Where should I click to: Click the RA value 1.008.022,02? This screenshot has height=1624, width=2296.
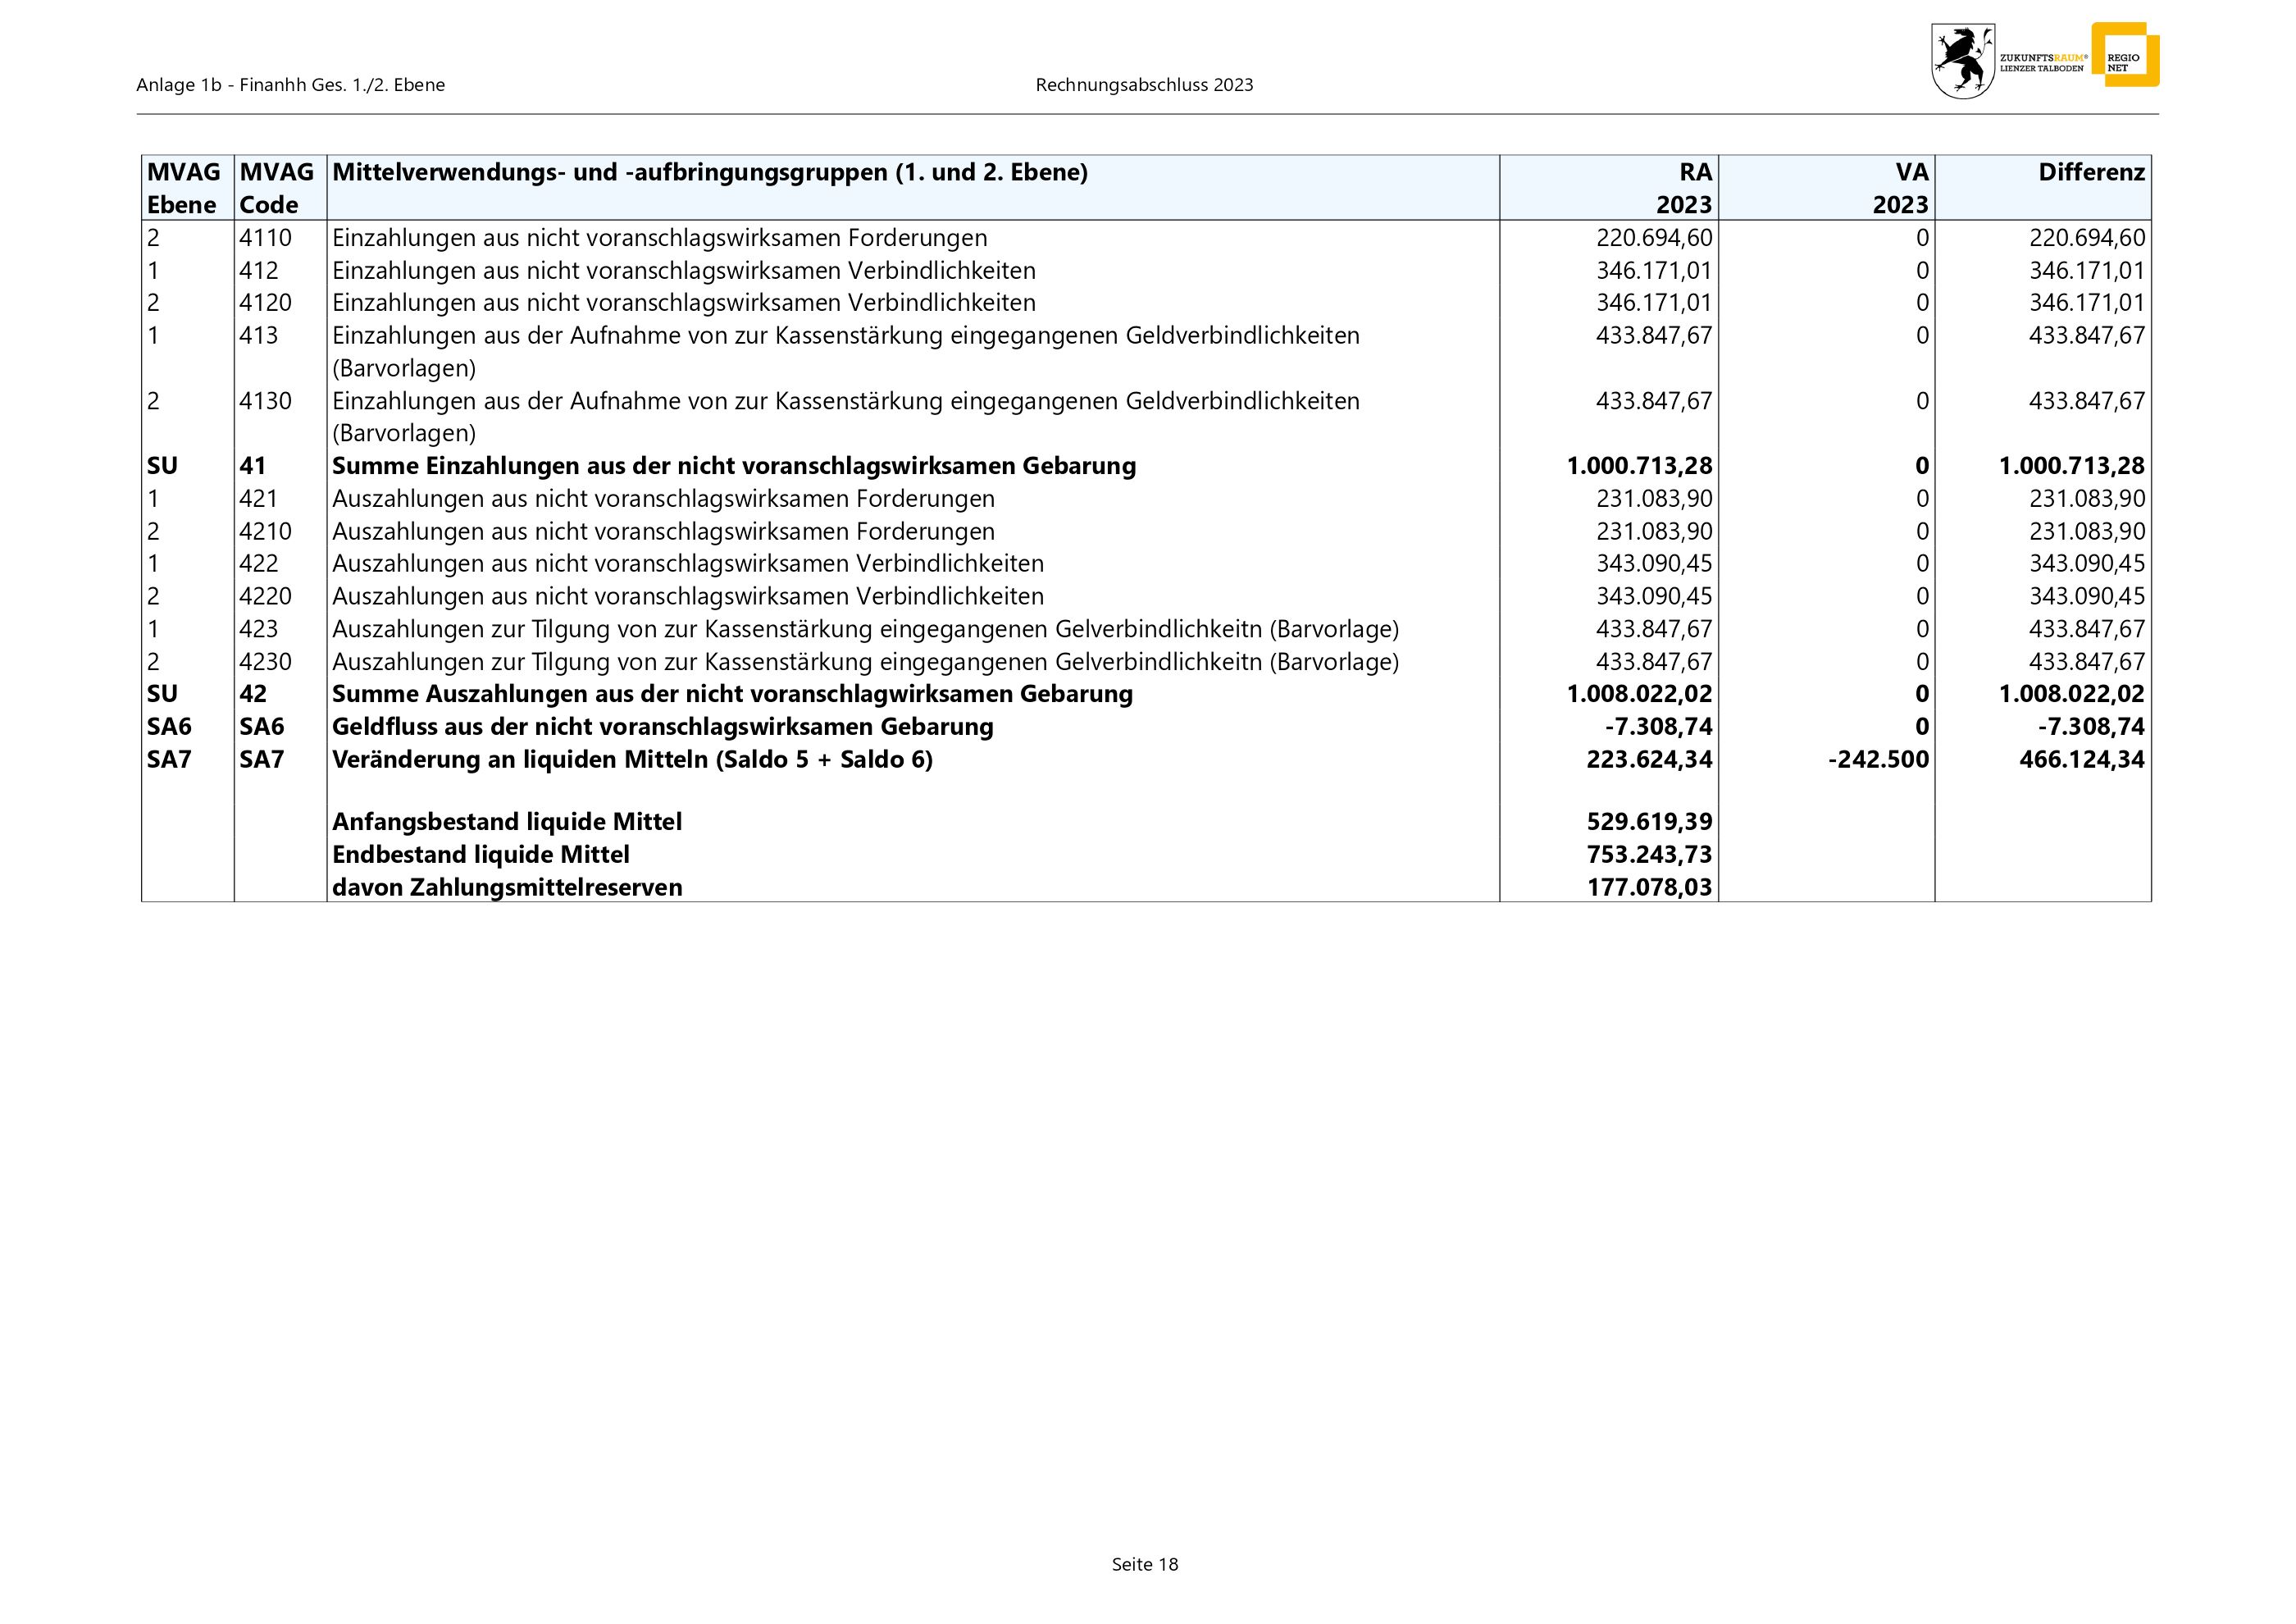click(x=1639, y=694)
